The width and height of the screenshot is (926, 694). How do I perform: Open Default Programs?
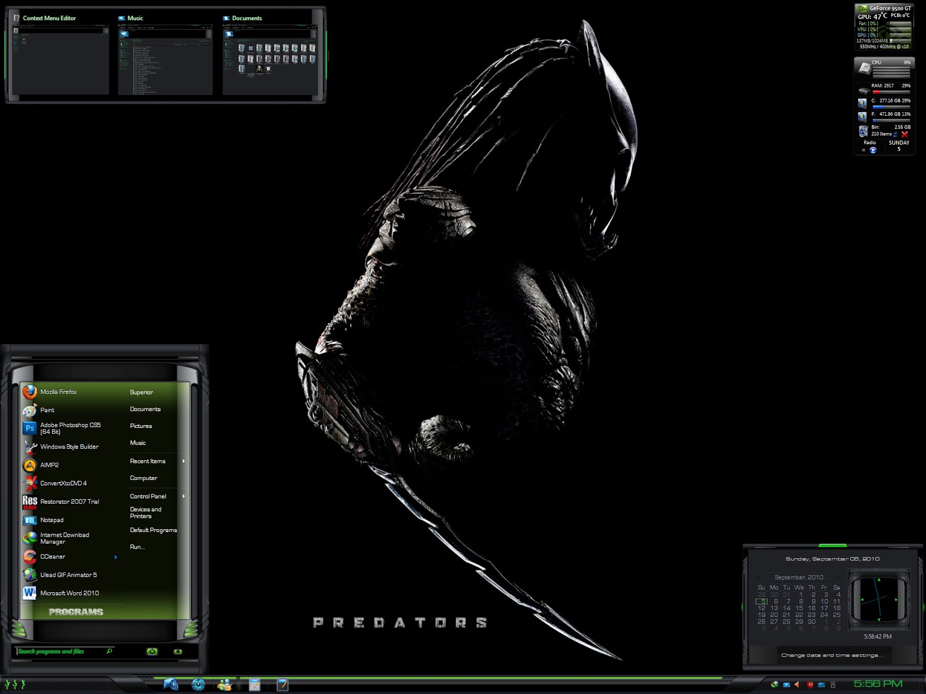tap(153, 530)
